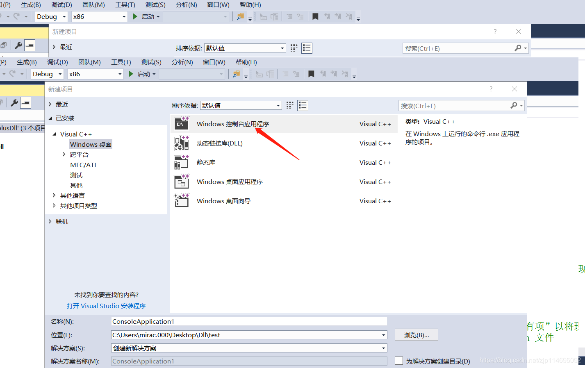Select Windows 桌面向导 template
This screenshot has height=368, width=585.
tap(284, 201)
